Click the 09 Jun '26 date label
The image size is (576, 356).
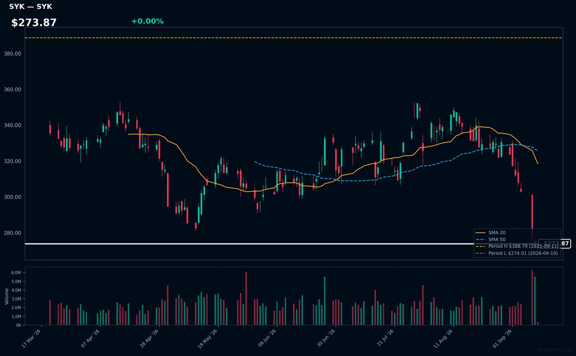tap(267, 338)
